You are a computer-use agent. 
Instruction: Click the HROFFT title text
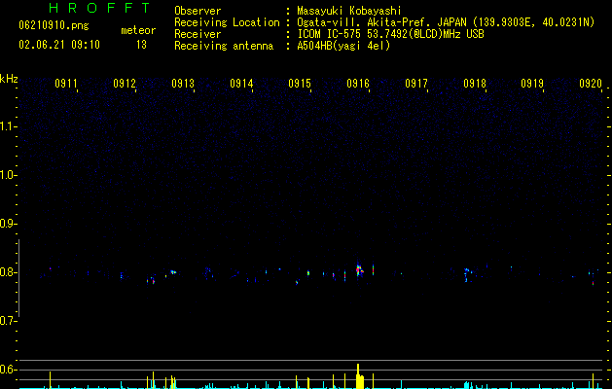tap(99, 8)
